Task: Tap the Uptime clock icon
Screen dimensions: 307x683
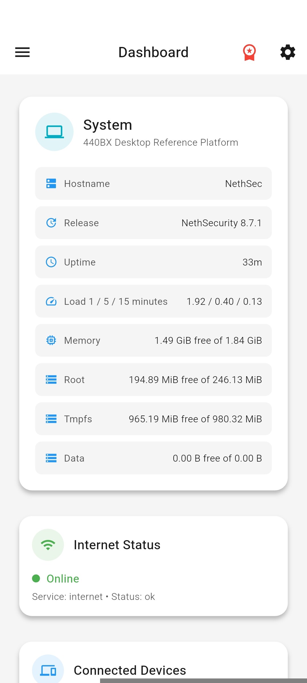Action: (x=51, y=262)
